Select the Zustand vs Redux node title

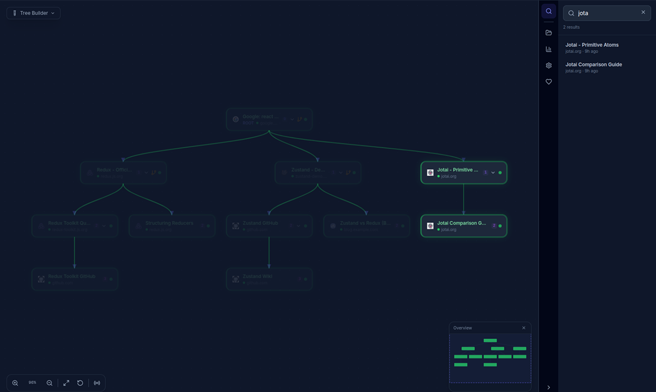click(x=365, y=223)
